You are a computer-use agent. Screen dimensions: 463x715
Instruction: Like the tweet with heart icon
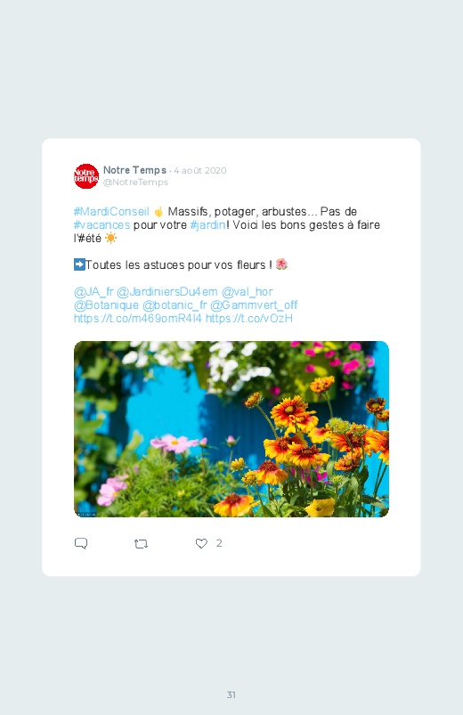201,543
